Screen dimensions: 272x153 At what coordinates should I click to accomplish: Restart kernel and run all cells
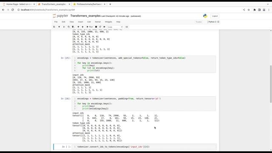point(104,27)
